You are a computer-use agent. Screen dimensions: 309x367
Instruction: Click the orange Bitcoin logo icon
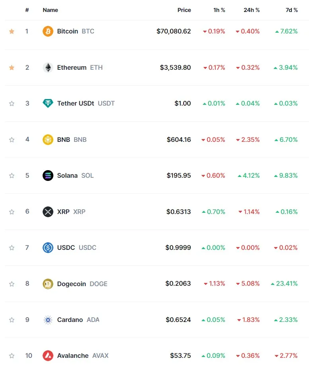tap(48, 31)
